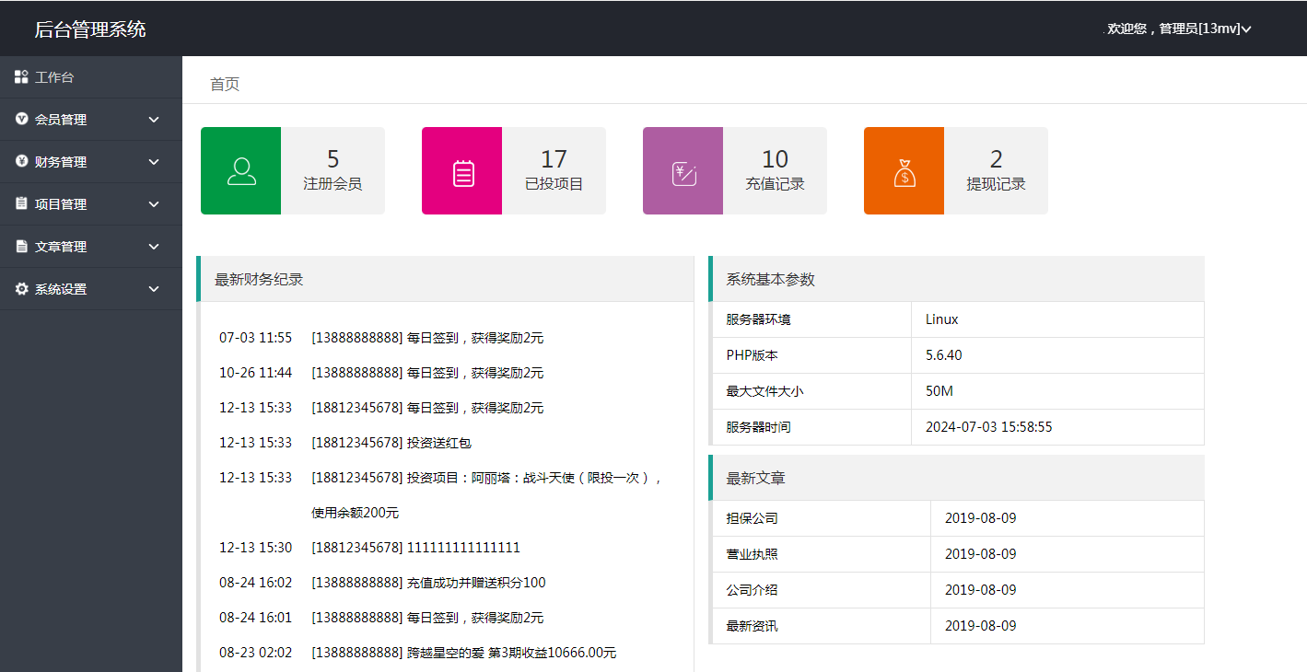Click the orange withdrawal money bag icon
This screenshot has height=672, width=1307.
tap(904, 172)
